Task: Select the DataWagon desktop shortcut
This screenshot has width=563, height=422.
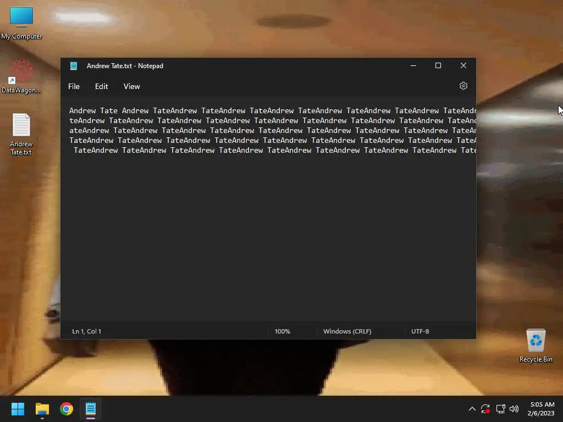Action: (x=21, y=77)
